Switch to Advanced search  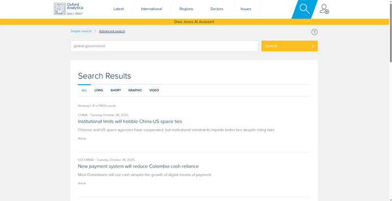point(112,31)
